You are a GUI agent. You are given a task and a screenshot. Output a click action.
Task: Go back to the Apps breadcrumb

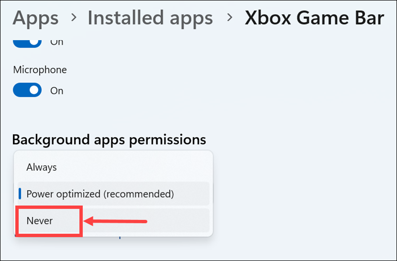pos(35,18)
